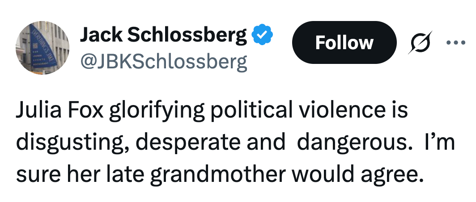Viewport: 476px width, 202px height.
Task: Click the Grok slash icon
Action: pos(420,43)
